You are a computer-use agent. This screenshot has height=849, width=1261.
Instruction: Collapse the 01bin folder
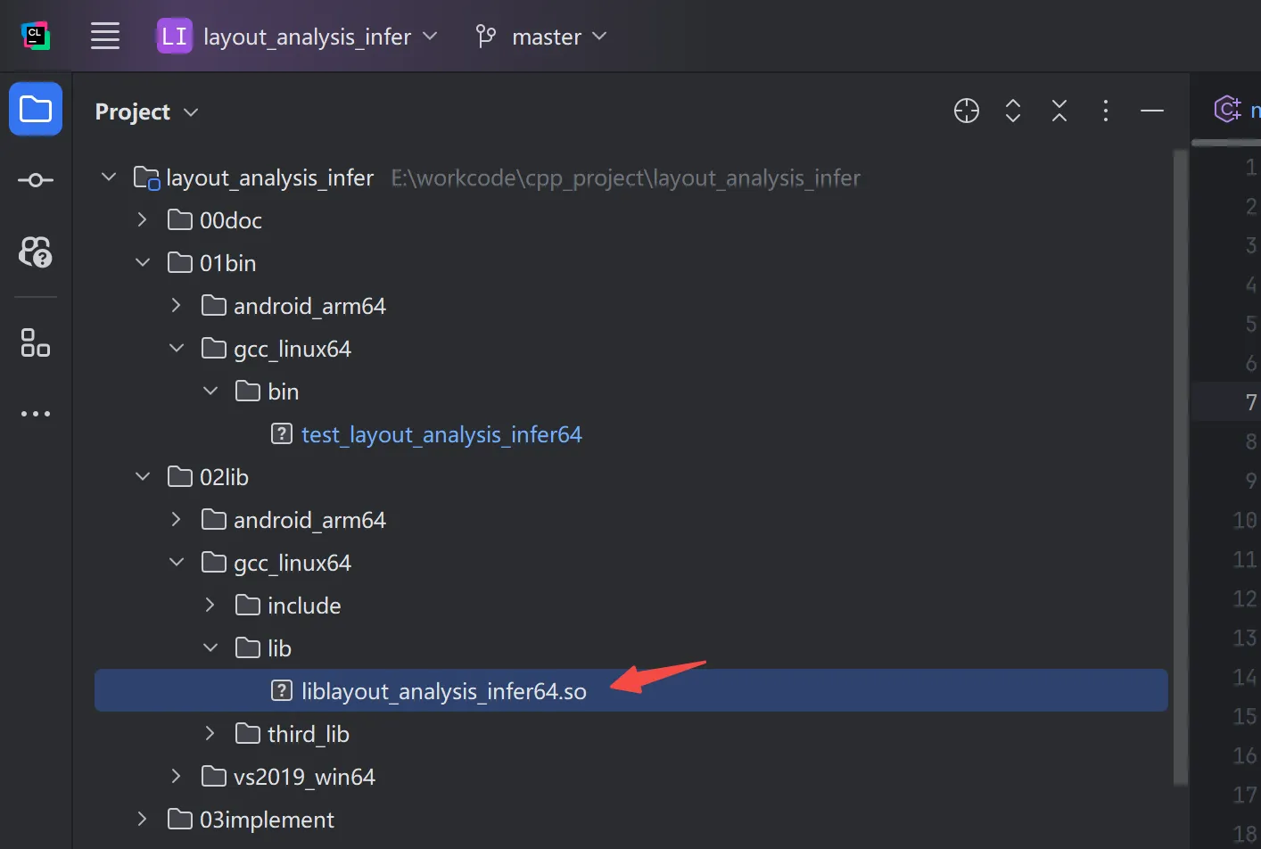[142, 262]
